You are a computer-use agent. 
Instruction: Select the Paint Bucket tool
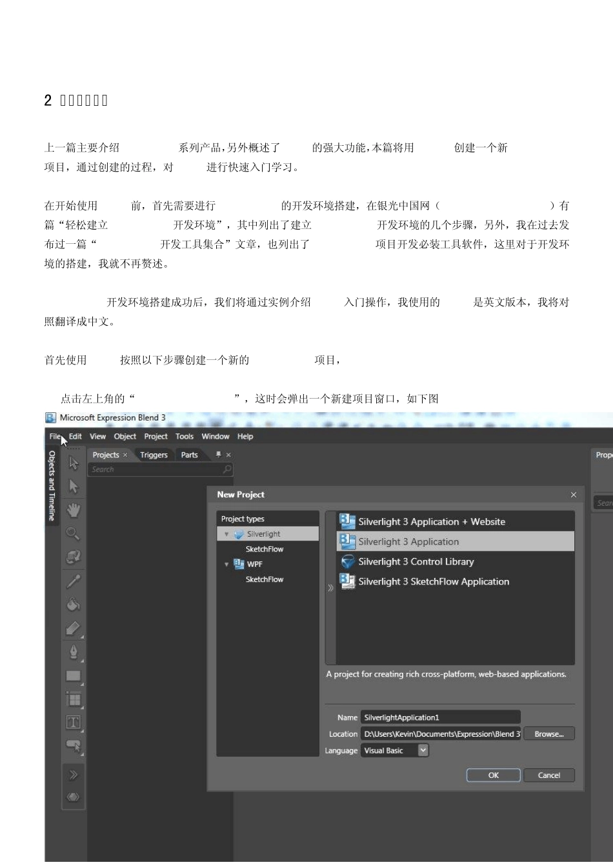point(74,604)
